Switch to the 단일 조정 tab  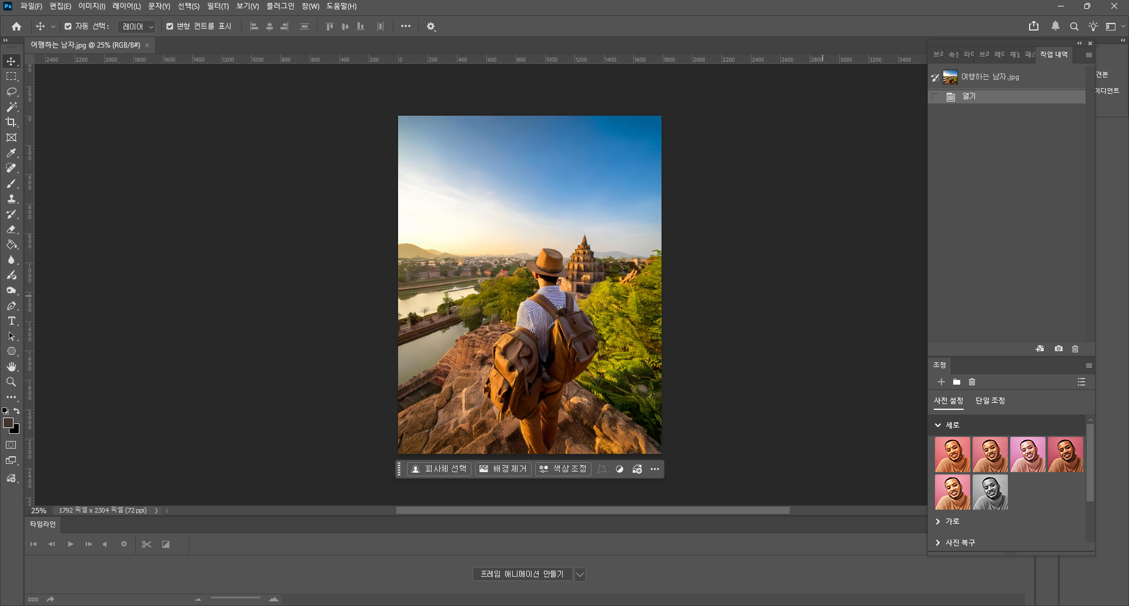(990, 400)
